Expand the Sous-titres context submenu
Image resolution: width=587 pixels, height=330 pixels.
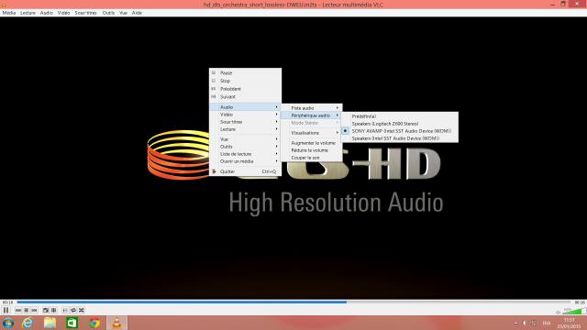click(x=245, y=122)
